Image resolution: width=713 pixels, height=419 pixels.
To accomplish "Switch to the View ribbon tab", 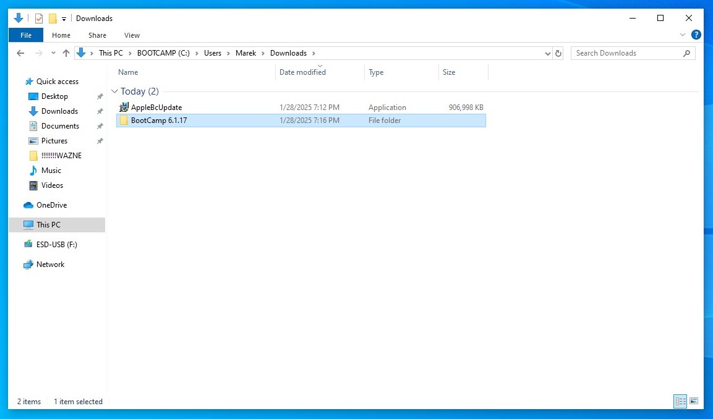I will [x=132, y=35].
